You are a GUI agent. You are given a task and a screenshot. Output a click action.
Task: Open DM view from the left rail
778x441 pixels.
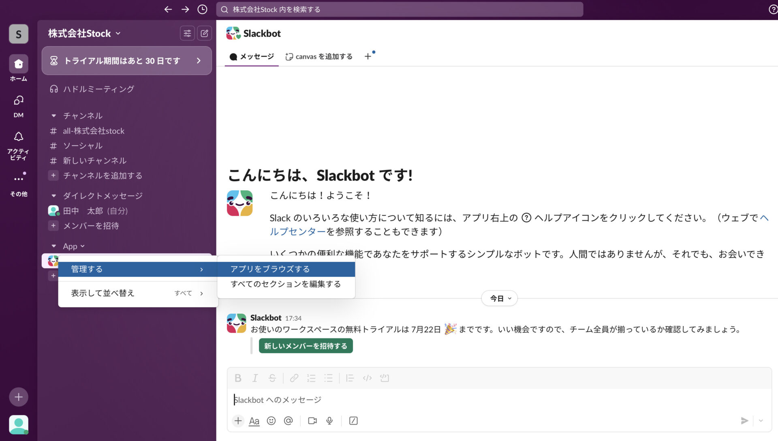point(18,105)
